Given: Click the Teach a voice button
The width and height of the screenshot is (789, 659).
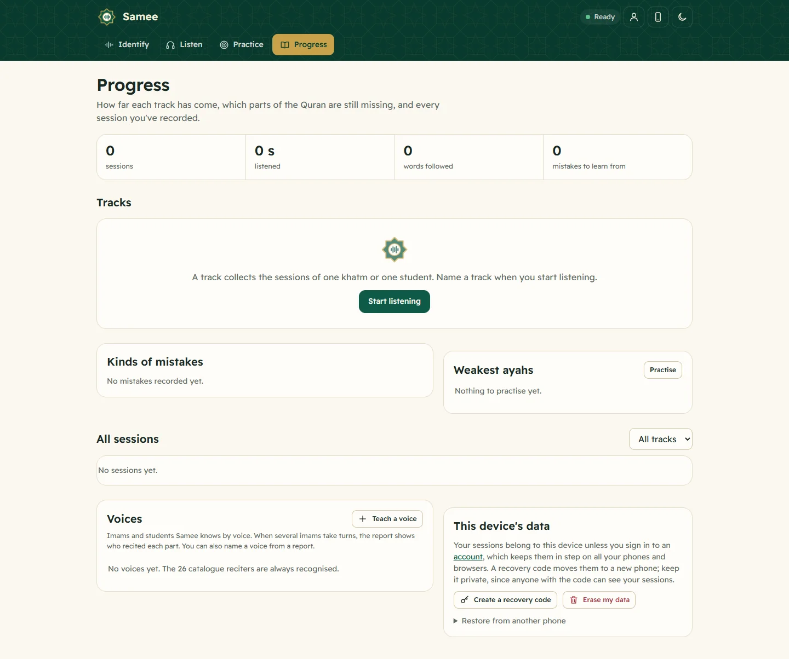Looking at the screenshot, I should pyautogui.click(x=387, y=519).
